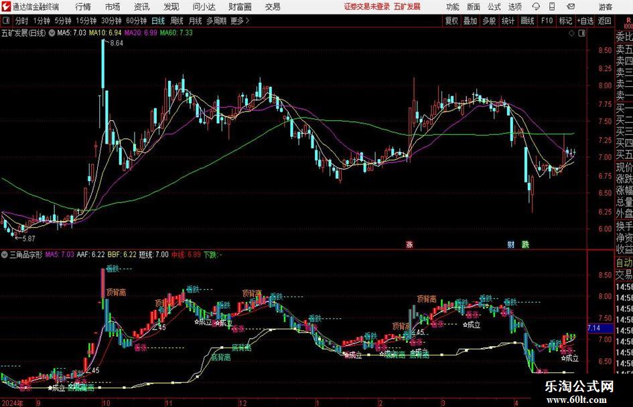This screenshot has height=407, width=633.
Task: Switch to 60分钟 chart period
Action: 137,21
